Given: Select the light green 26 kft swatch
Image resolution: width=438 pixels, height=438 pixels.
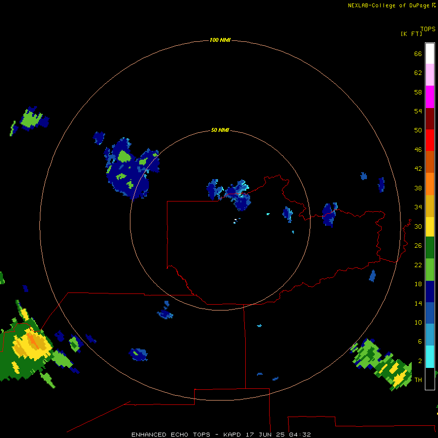Looking at the screenshot, I should tap(430, 270).
